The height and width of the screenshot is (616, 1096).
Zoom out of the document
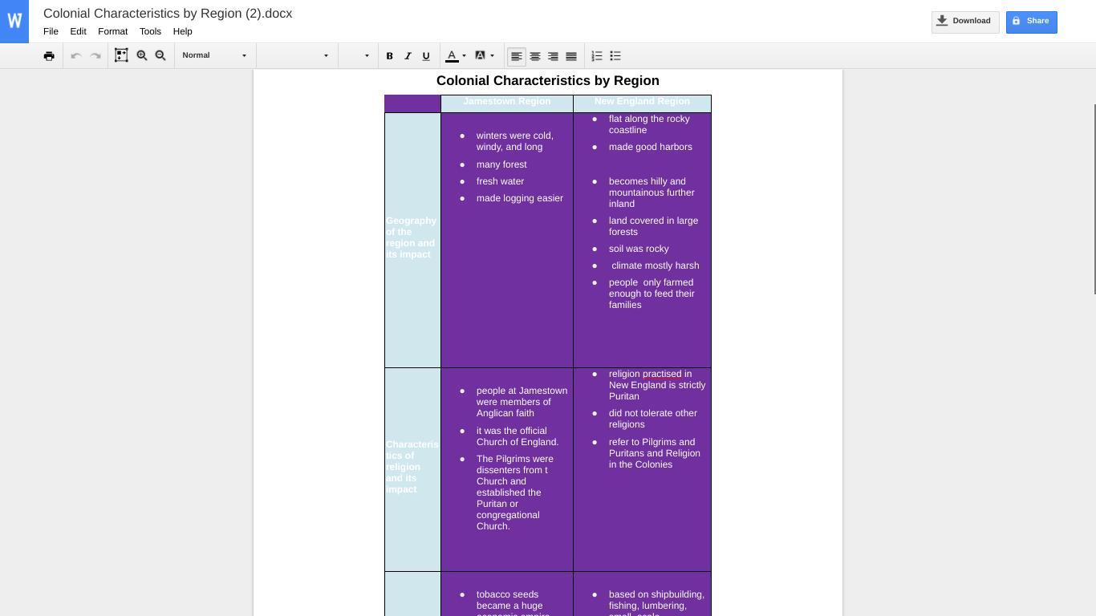160,55
